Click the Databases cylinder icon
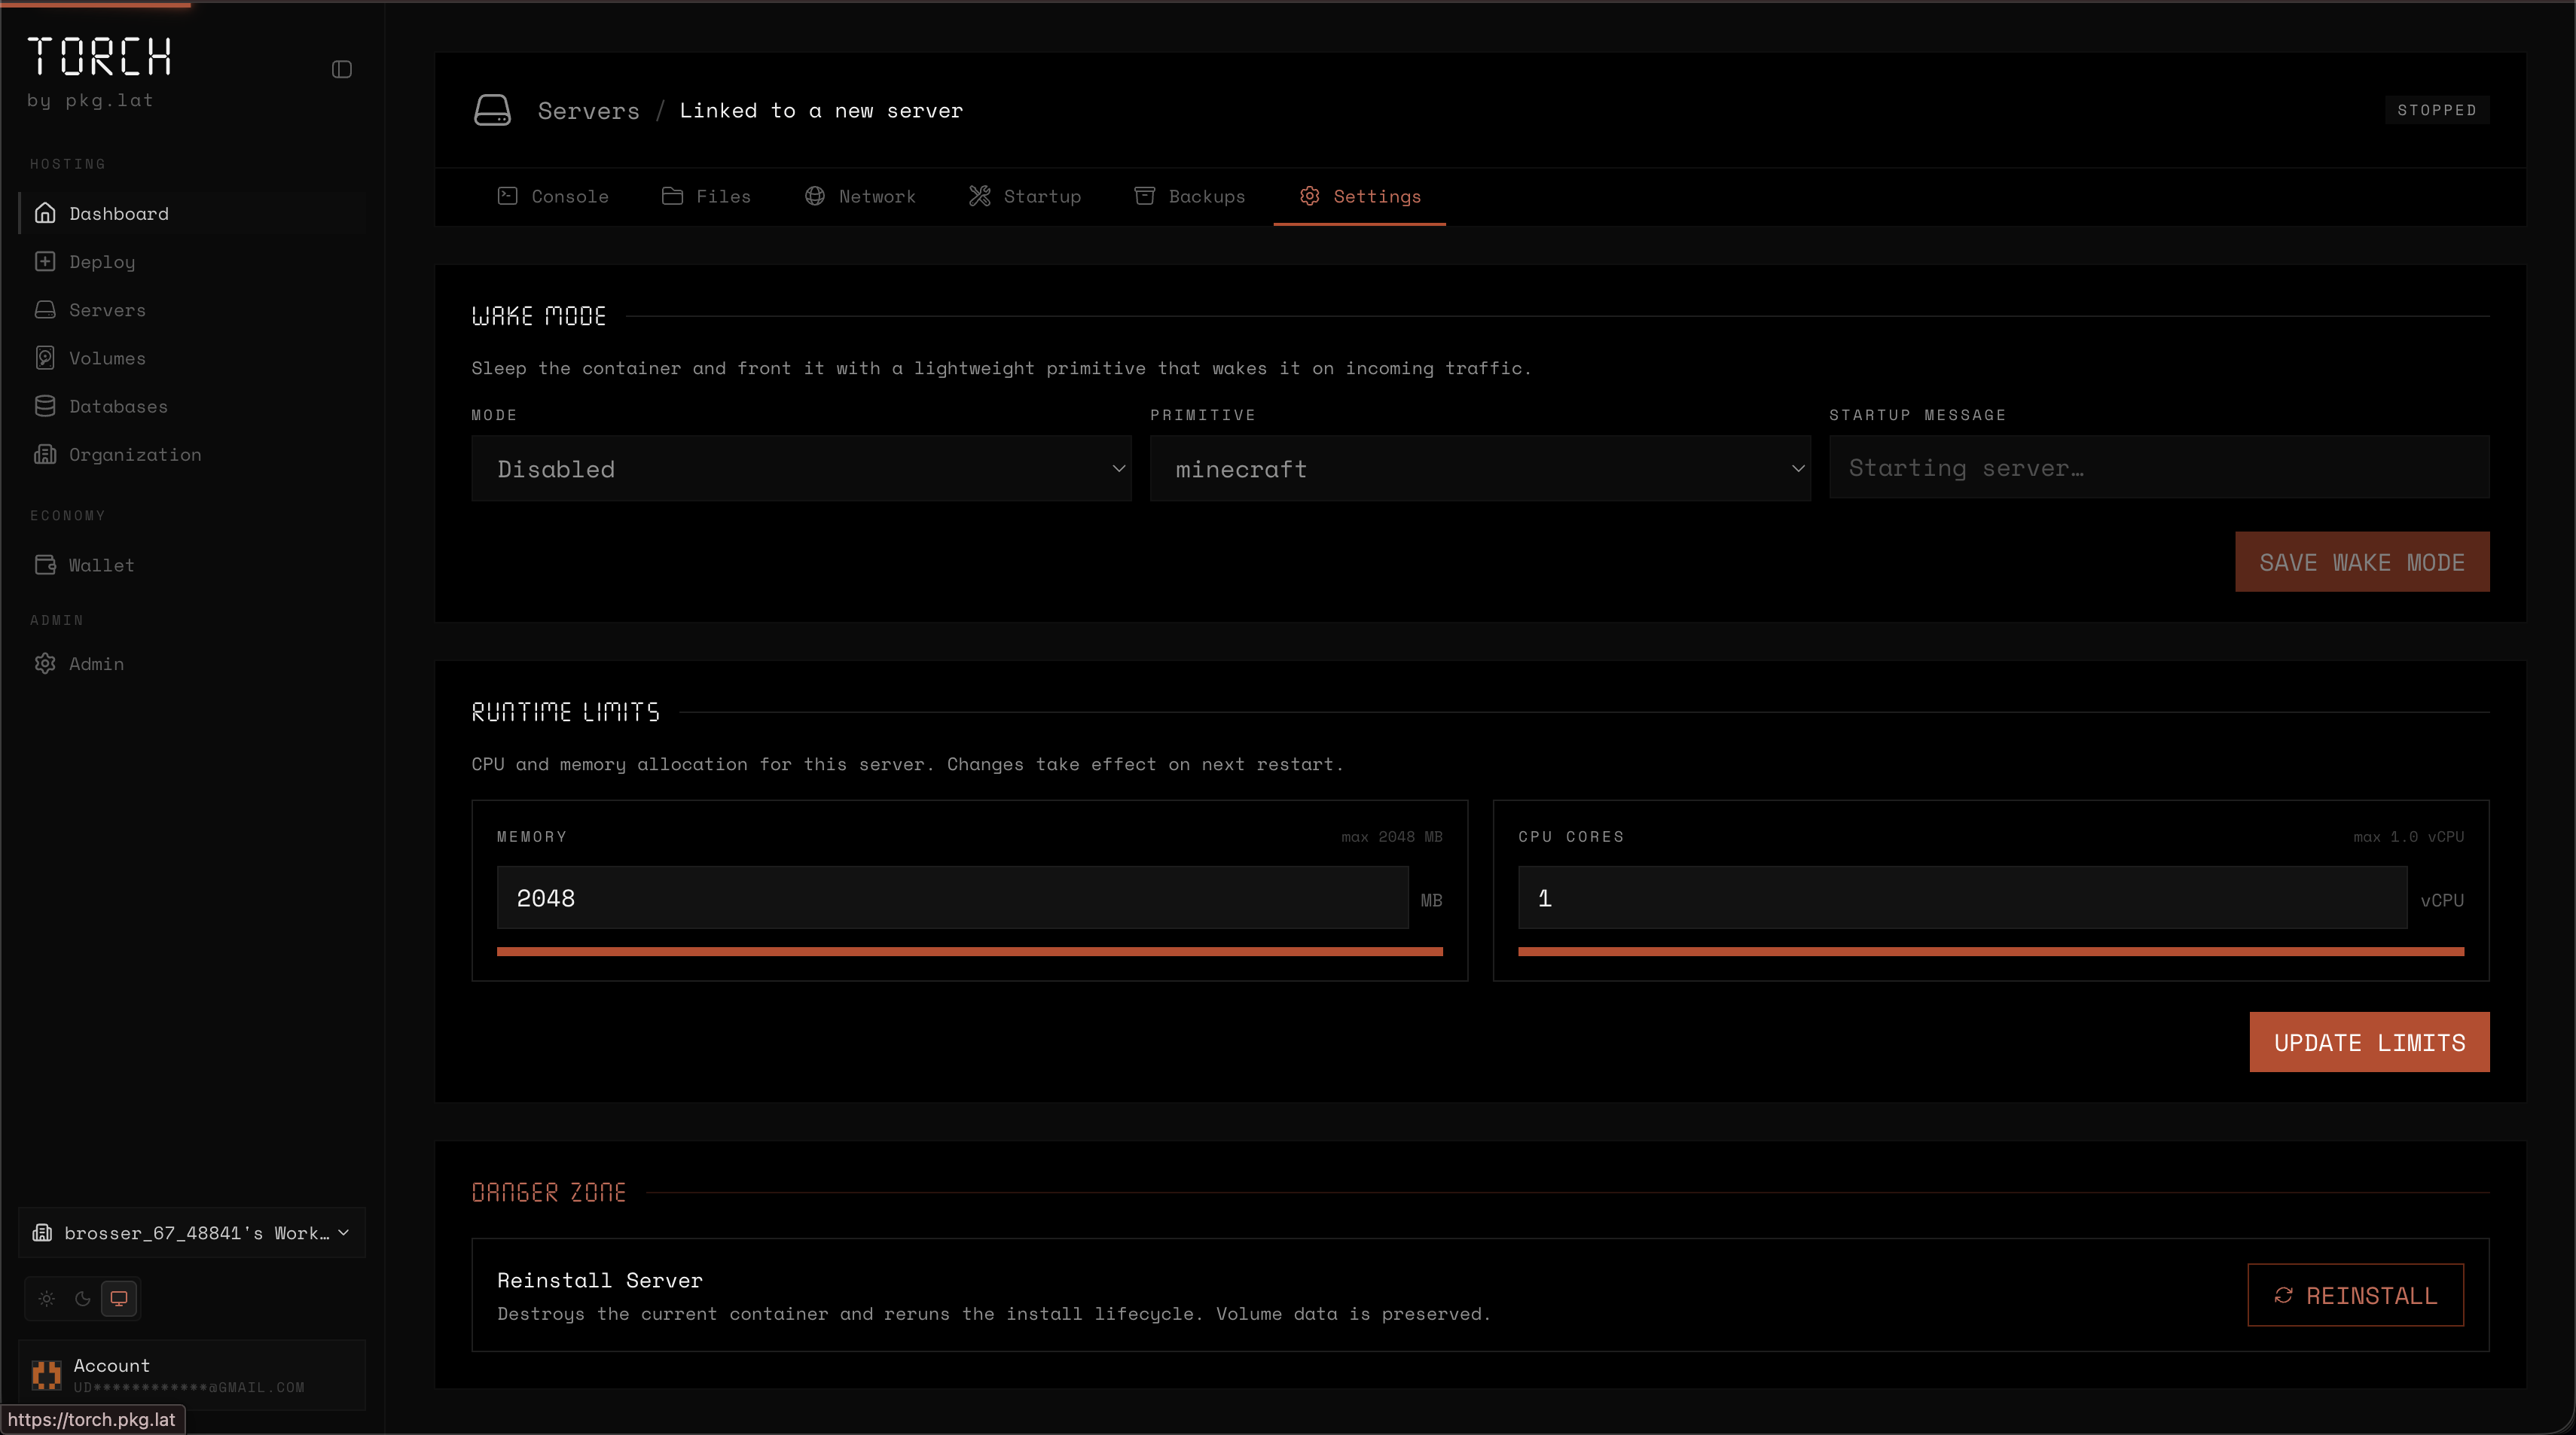The width and height of the screenshot is (2576, 1435). (45, 406)
